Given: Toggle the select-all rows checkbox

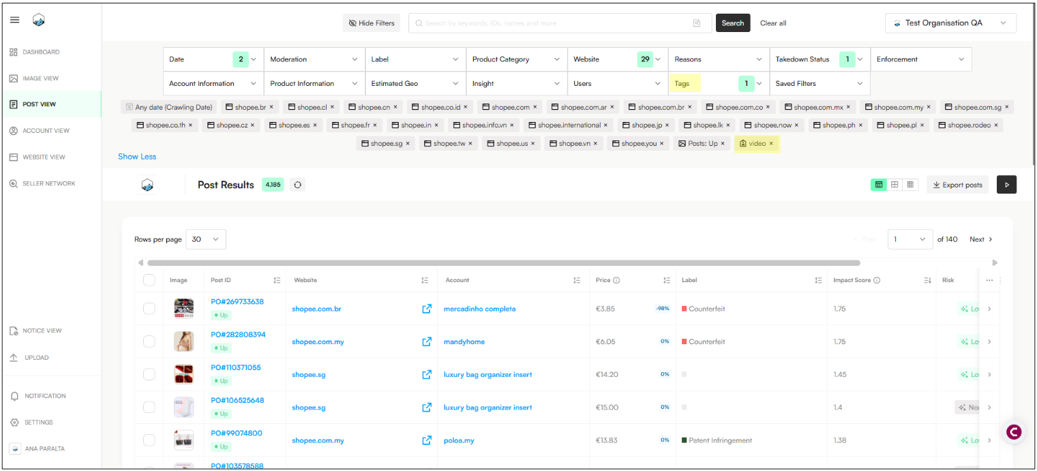Looking at the screenshot, I should (149, 280).
